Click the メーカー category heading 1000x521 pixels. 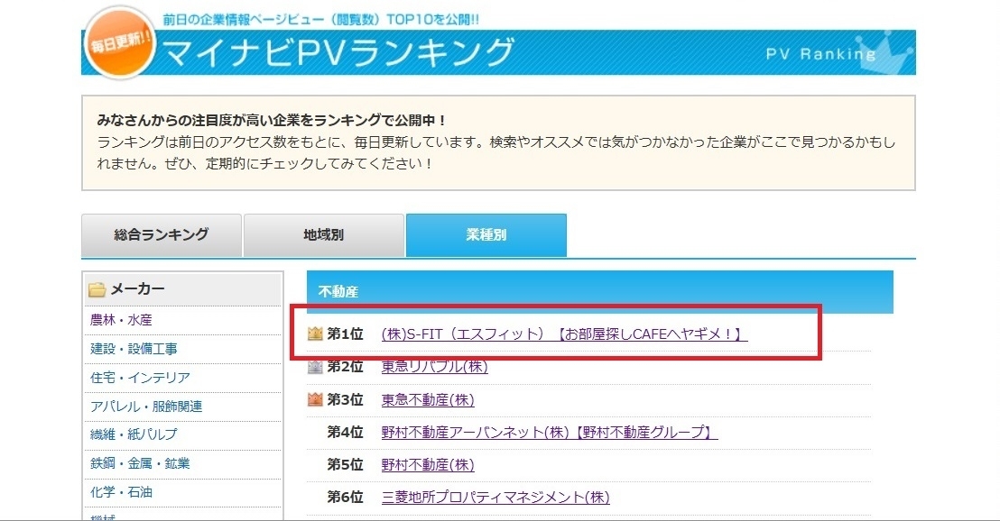(138, 289)
